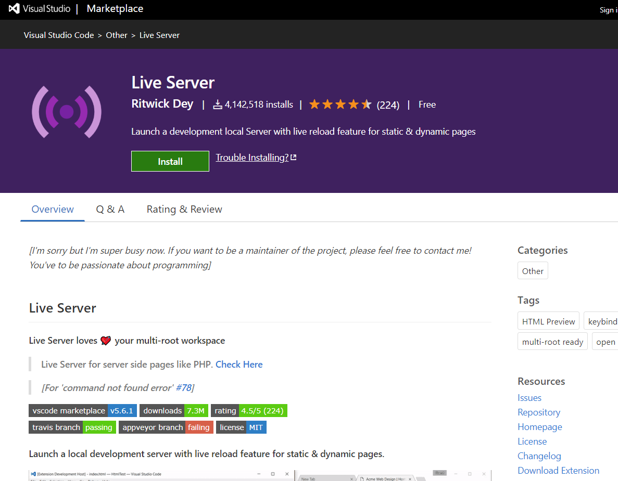Click the vscode marketplace v5.6.1 badge
618x481 pixels.
[83, 411]
